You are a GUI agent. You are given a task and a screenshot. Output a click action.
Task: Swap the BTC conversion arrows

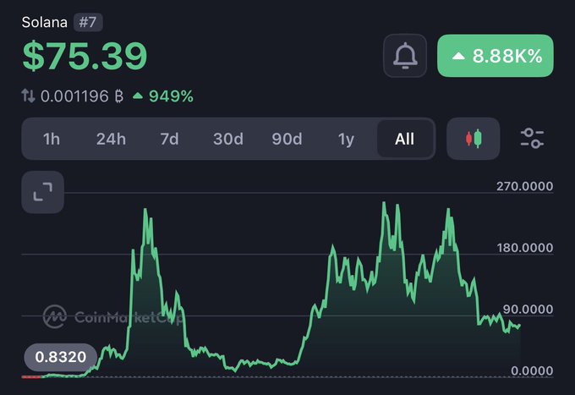point(28,96)
